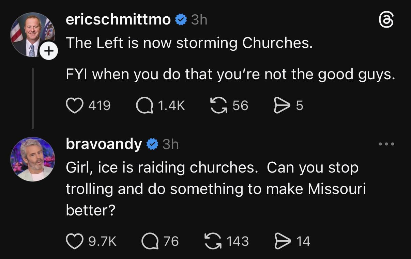
Task: Click the verified badge next to ericschmittmo
Action: tap(181, 20)
